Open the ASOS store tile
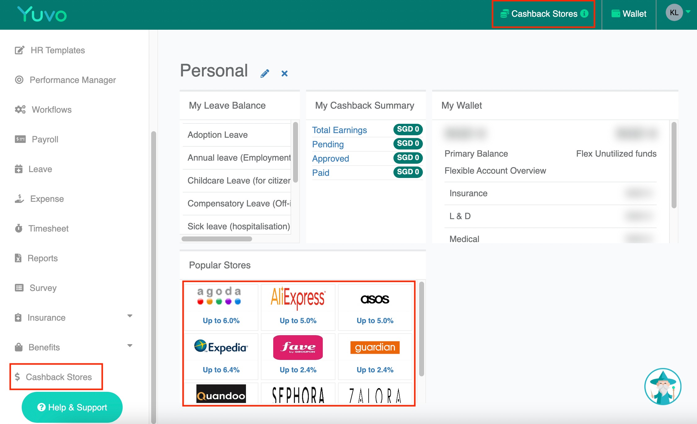The image size is (697, 424). tap(375, 307)
